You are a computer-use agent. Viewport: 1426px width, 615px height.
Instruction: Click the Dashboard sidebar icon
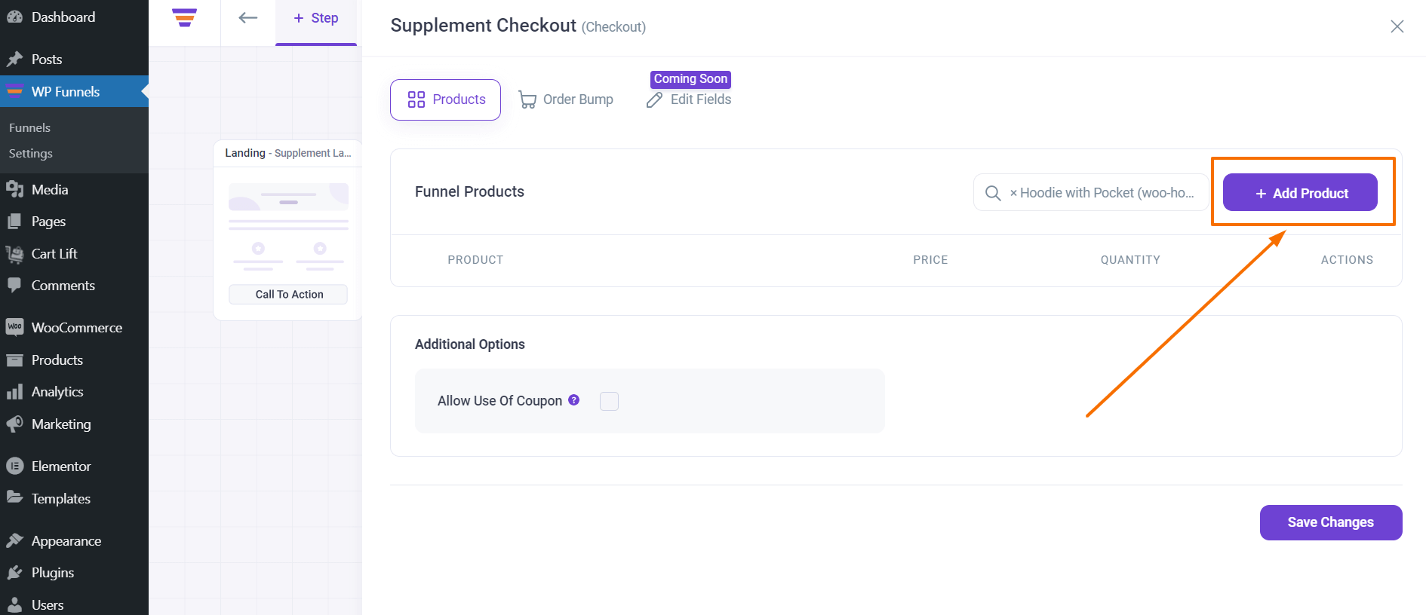(14, 17)
